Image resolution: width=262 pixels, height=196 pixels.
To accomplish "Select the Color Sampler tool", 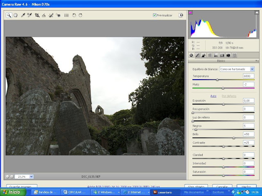I will click(x=29, y=16).
